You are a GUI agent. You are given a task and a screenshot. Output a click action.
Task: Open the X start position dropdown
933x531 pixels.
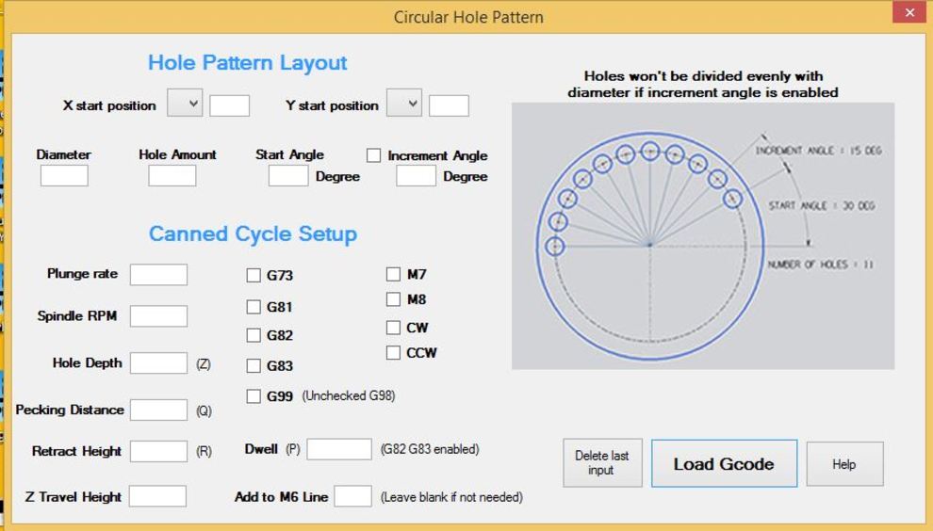pos(185,104)
